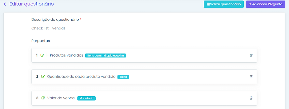Select the text Valor da venda:
The width and height of the screenshot is (289, 109).
click(x=61, y=98)
